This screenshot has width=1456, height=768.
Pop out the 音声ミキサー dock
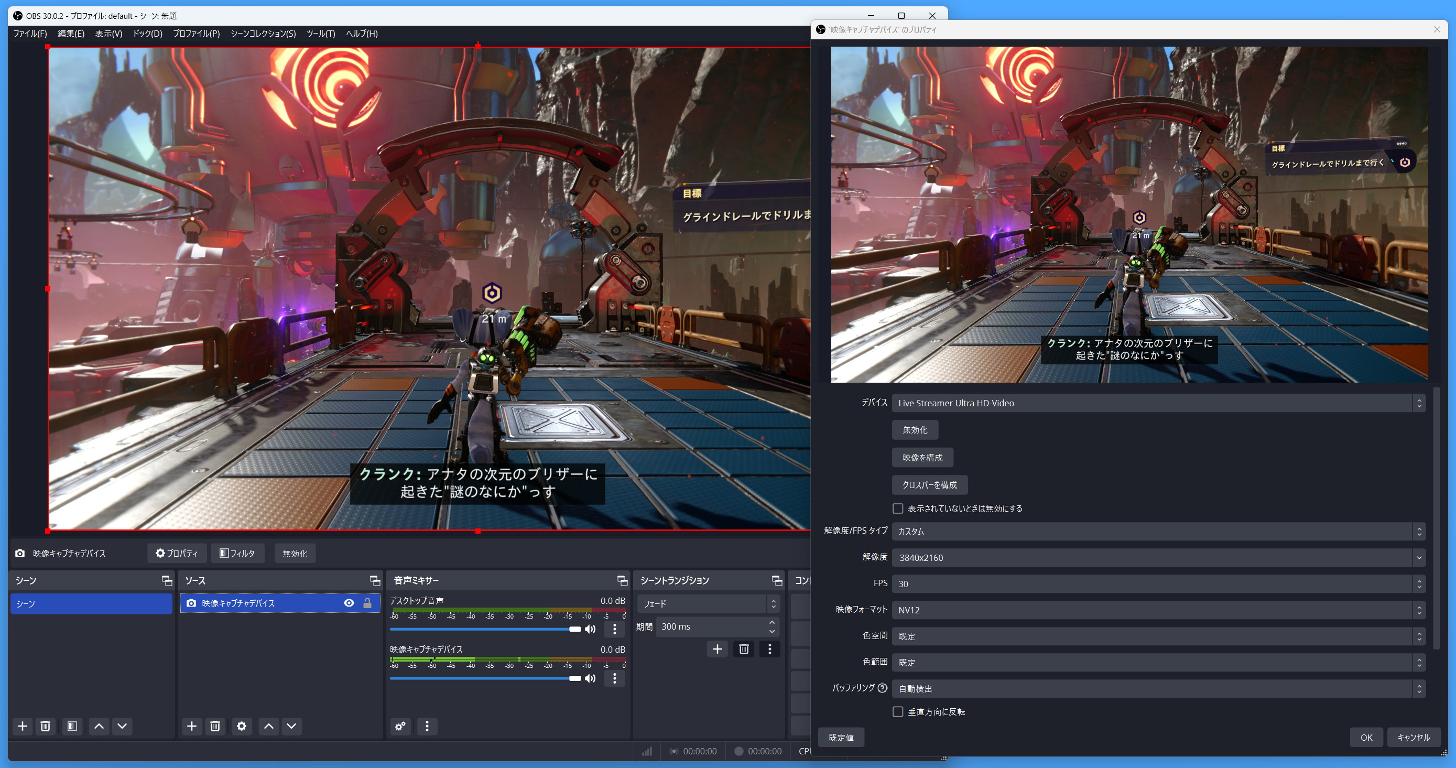point(622,581)
